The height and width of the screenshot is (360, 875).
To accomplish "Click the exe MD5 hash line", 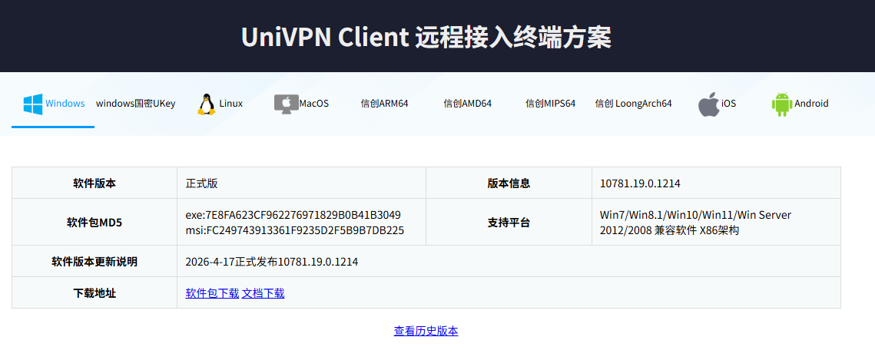I will pos(293,215).
